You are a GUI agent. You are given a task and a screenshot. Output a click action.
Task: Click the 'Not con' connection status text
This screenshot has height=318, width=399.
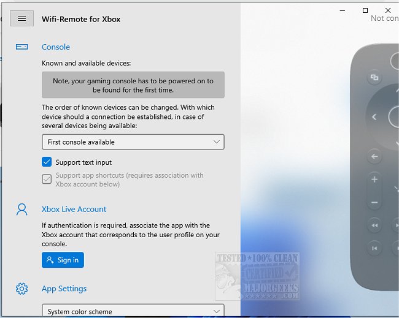click(x=385, y=18)
